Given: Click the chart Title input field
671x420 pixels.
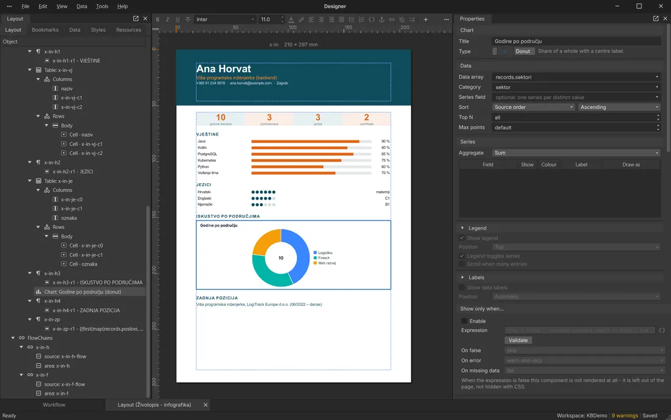Looking at the screenshot, I should [x=576, y=41].
